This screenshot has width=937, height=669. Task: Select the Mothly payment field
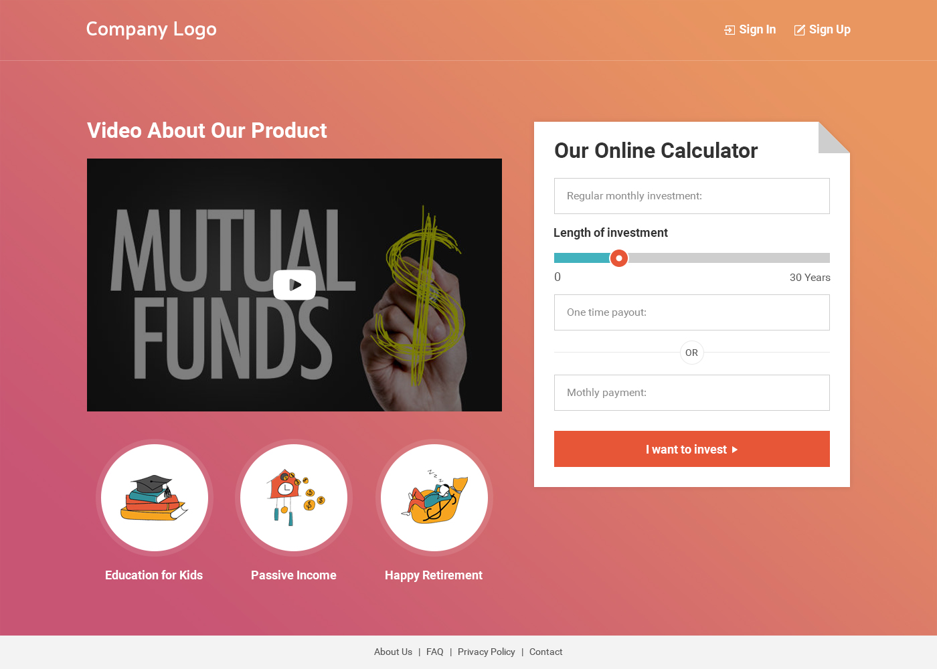pyautogui.click(x=691, y=393)
